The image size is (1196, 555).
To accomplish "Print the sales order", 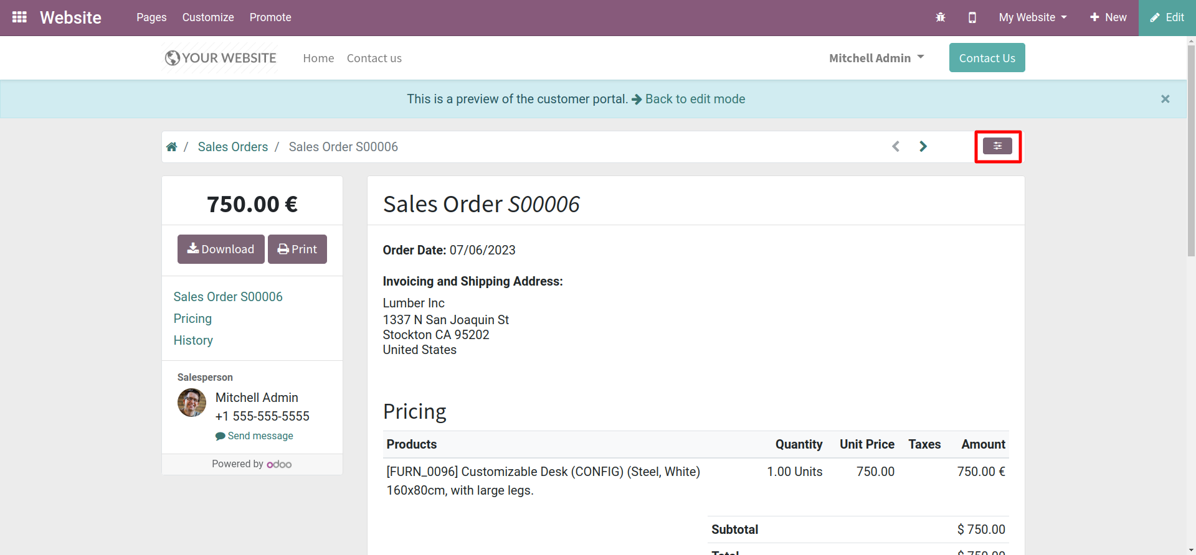I will (x=297, y=249).
